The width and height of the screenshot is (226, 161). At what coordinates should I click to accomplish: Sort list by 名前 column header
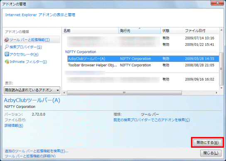(90, 31)
